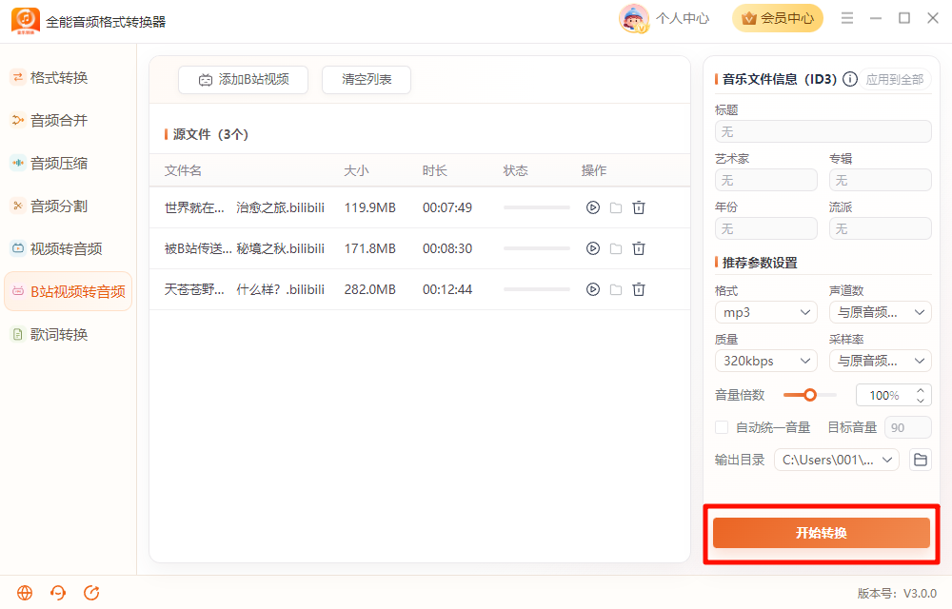Click the 282.0MB size cell
The image size is (952, 609).
tap(369, 289)
